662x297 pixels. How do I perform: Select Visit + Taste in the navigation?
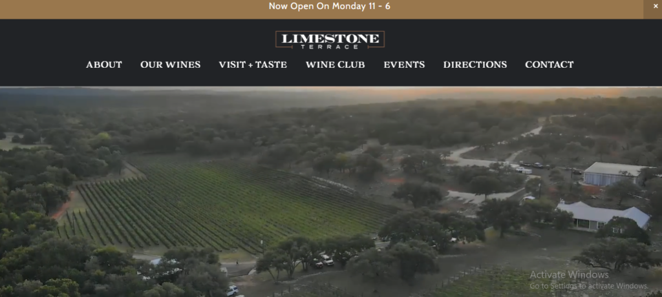pyautogui.click(x=253, y=65)
